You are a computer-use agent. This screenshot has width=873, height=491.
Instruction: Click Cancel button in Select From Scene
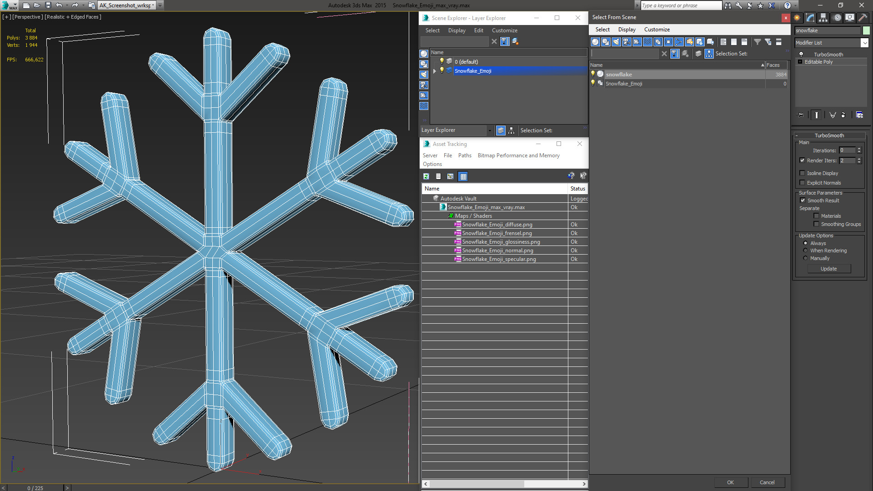coord(767,482)
